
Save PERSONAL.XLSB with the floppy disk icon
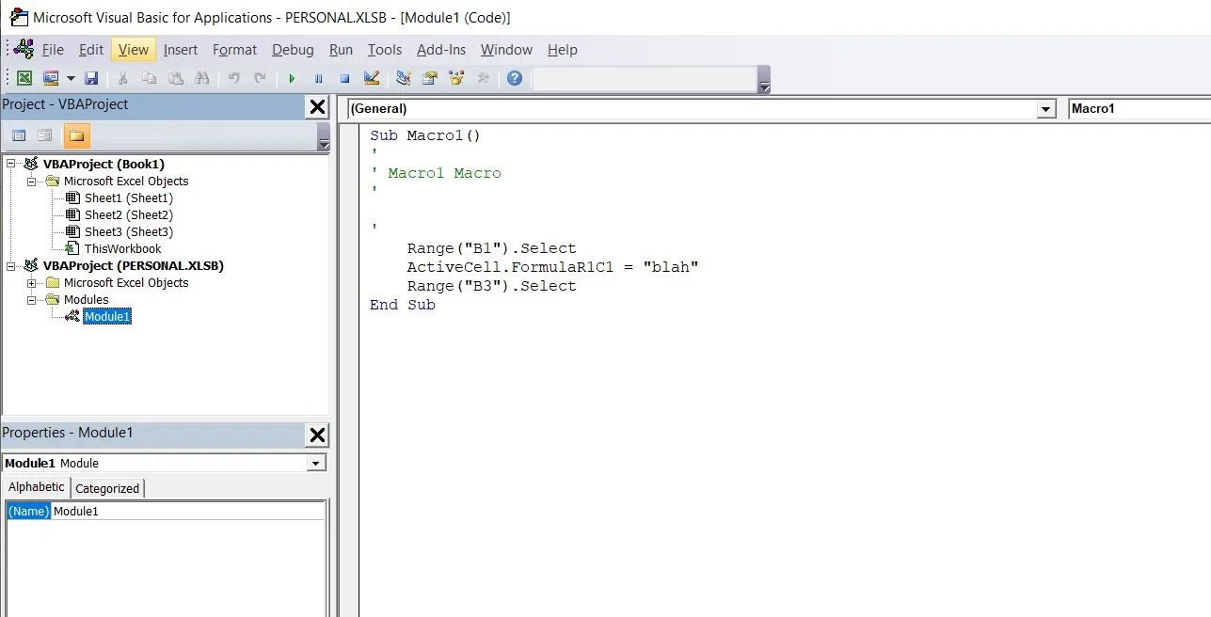point(91,78)
